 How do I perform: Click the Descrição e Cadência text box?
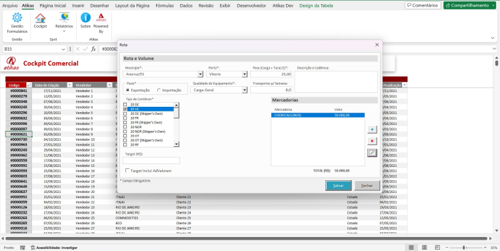(336, 81)
